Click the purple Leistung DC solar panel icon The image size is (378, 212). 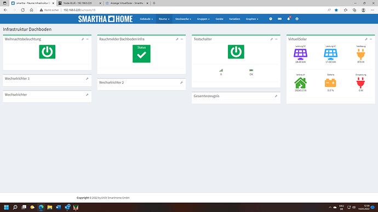(x=300, y=54)
